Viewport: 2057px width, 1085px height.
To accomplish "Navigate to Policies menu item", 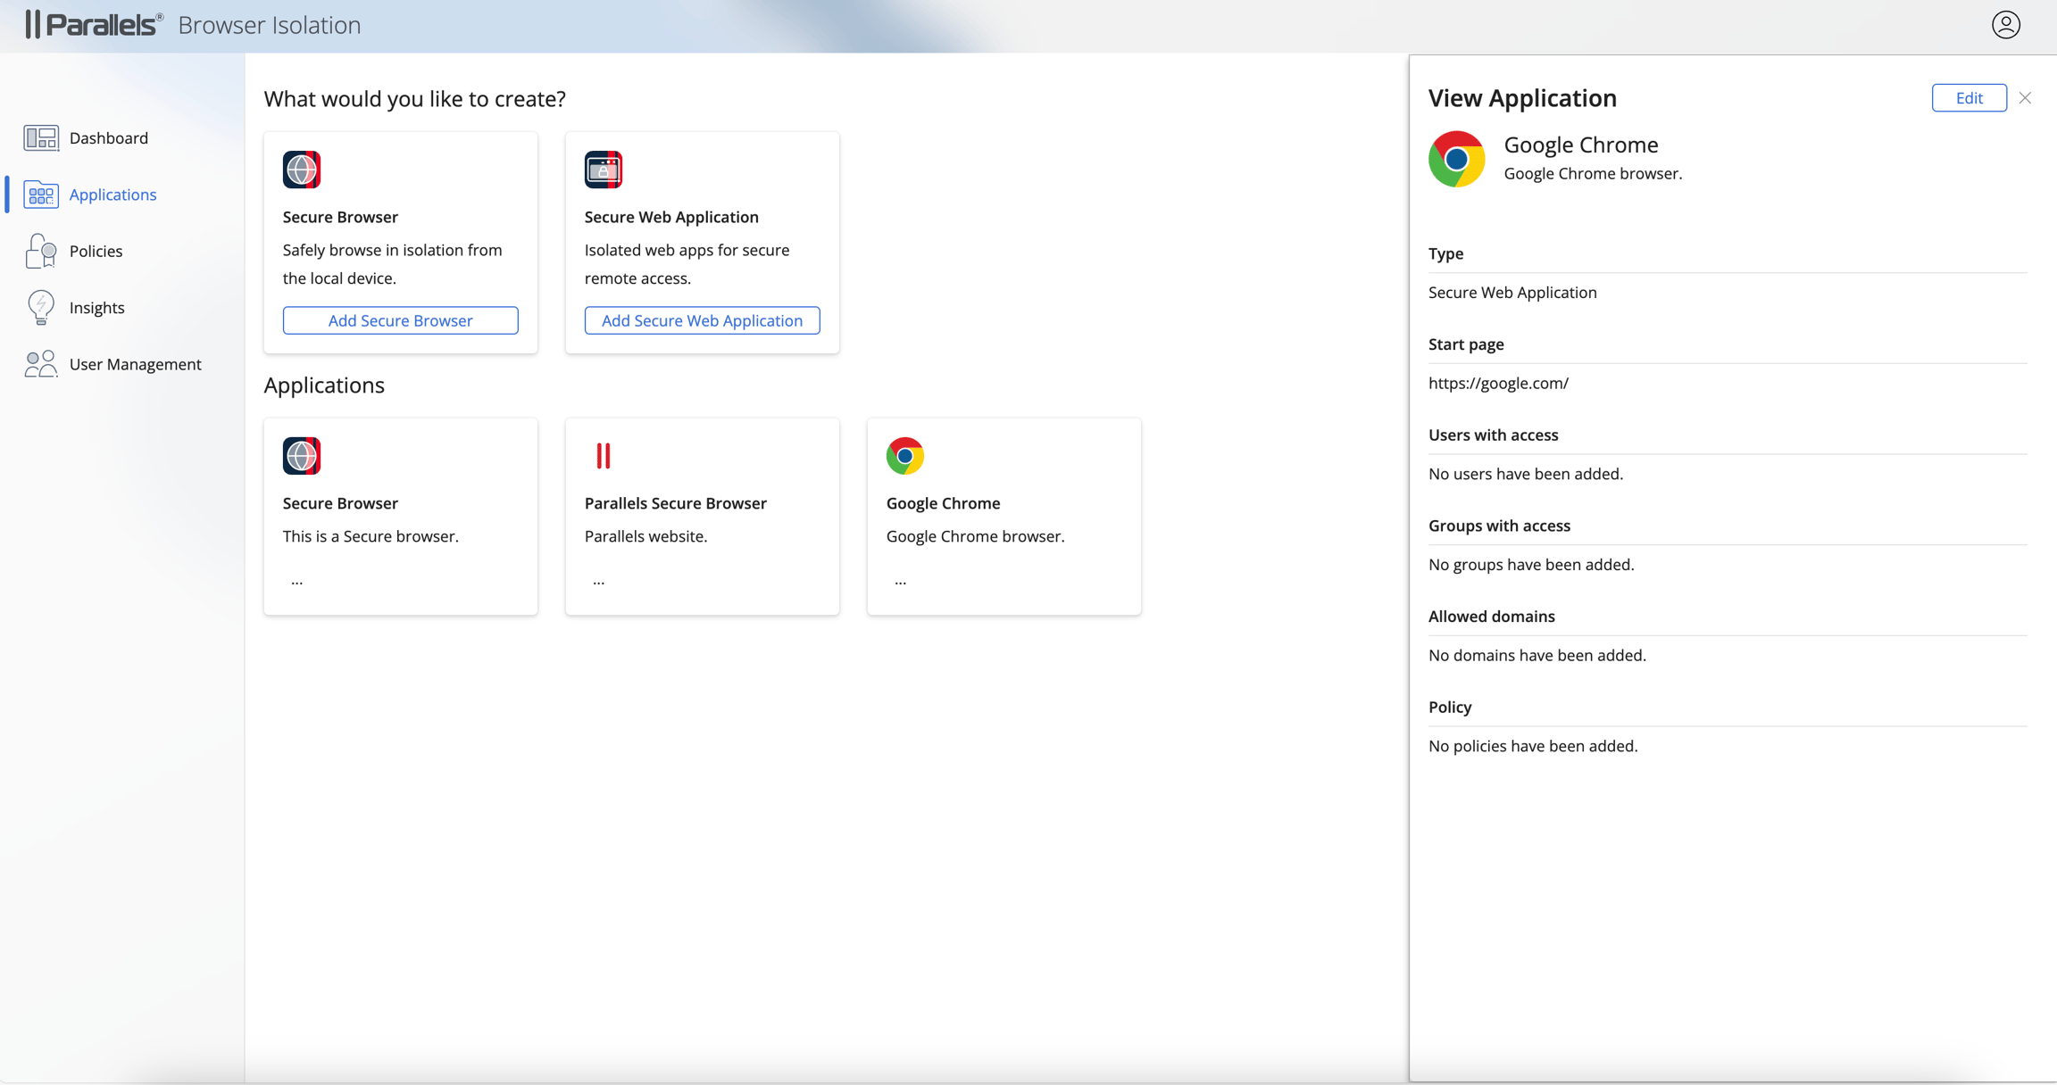I will click(96, 251).
